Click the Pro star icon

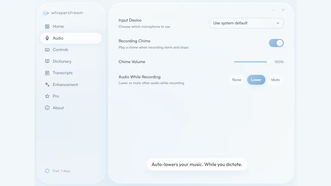[47, 96]
